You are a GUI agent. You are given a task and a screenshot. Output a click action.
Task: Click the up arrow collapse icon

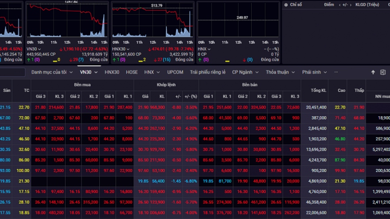tap(373, 72)
